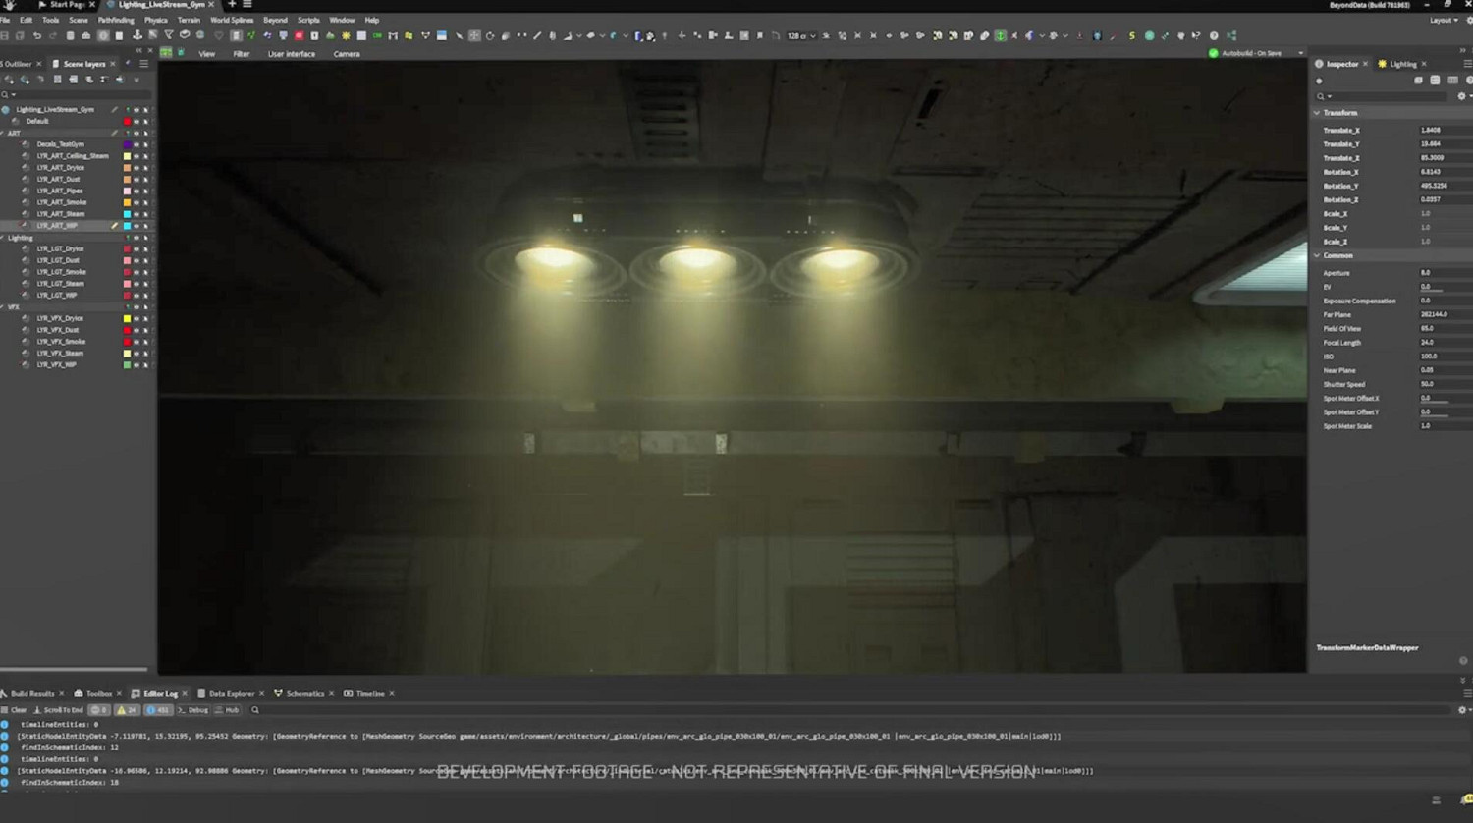The width and height of the screenshot is (1473, 823).
Task: Collapse the Lighting group in Scene layers
Action: tap(4, 238)
